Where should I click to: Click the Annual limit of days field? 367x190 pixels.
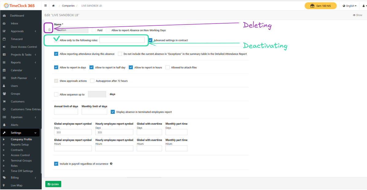[66, 112]
